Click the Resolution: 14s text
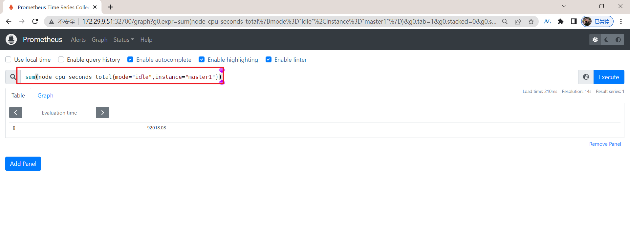The image size is (630, 240). coord(576,91)
